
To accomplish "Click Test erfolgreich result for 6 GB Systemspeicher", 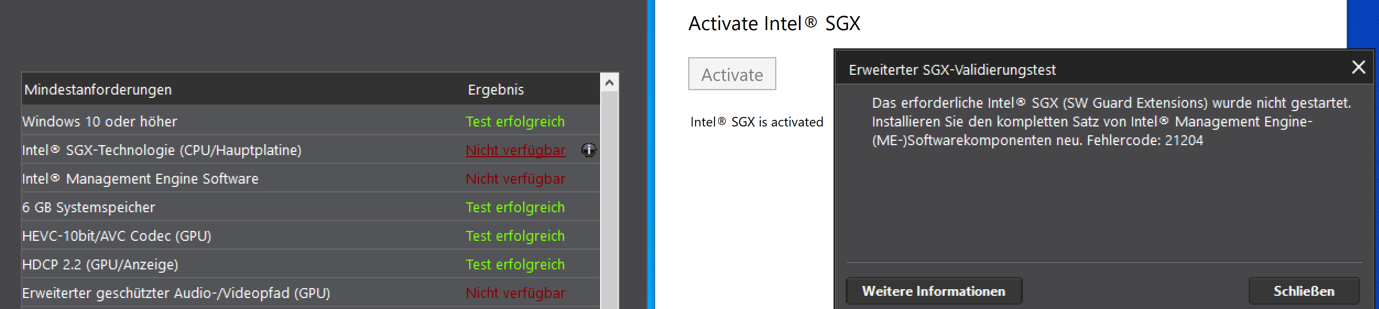I will point(515,207).
